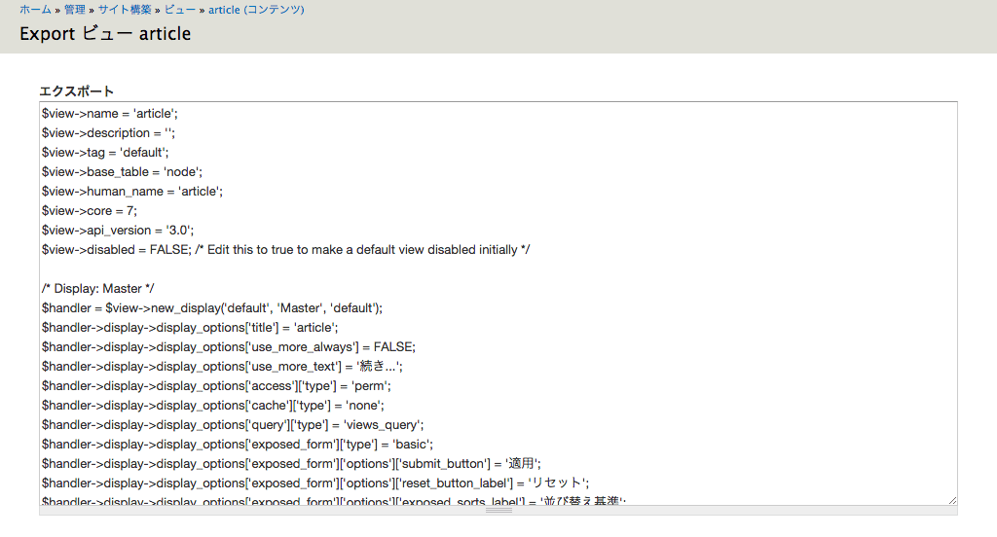
Task: Click the 'reset_button_label' = 'リセット' line
Action: pos(316,483)
